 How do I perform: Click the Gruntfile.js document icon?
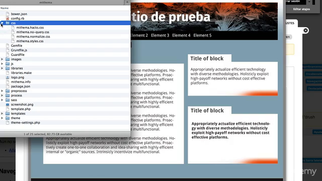click(8, 50)
